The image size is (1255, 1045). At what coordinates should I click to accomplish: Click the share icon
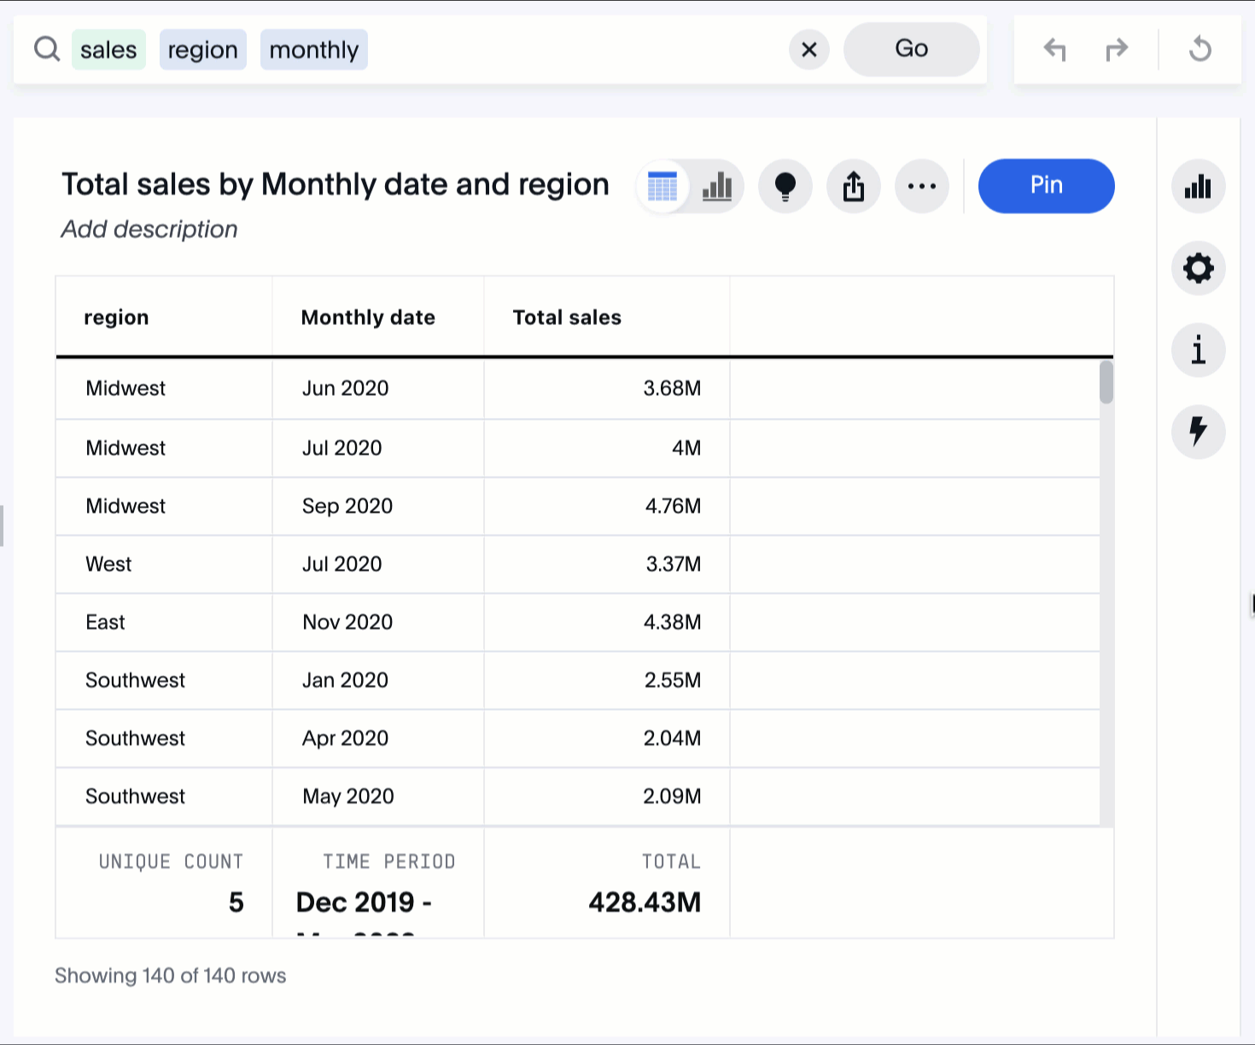pyautogui.click(x=853, y=186)
